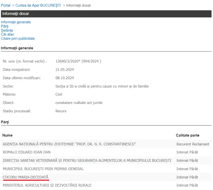Open the Părți blue navigation link
The width and height of the screenshot is (213, 190).
pyautogui.click(x=5, y=26)
